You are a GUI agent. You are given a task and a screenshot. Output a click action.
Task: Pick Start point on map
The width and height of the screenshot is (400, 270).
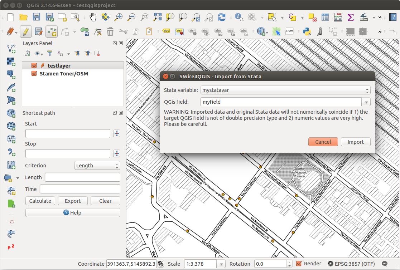point(117,133)
